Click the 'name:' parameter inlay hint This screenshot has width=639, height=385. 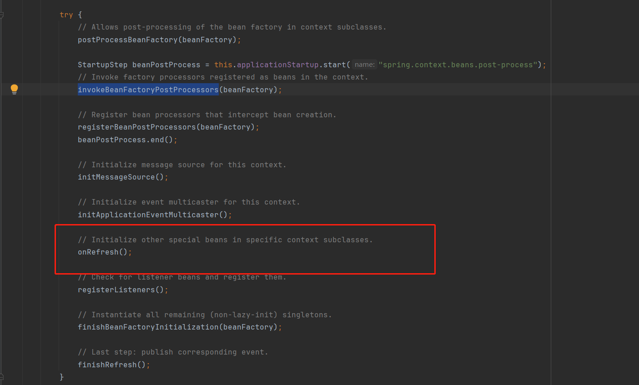(364, 65)
